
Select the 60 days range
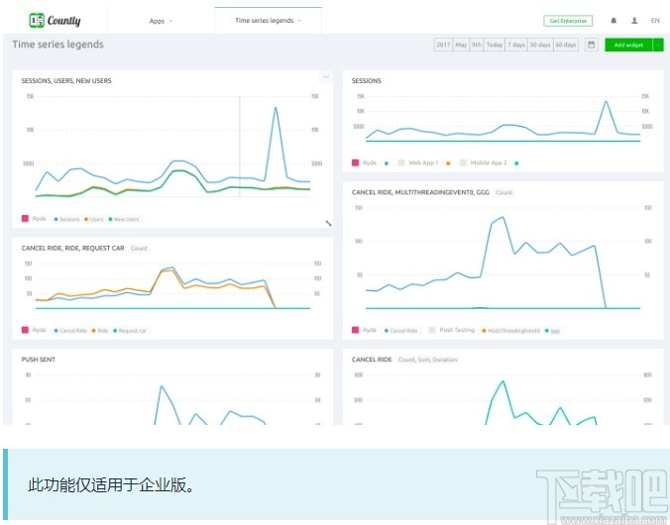(x=566, y=45)
